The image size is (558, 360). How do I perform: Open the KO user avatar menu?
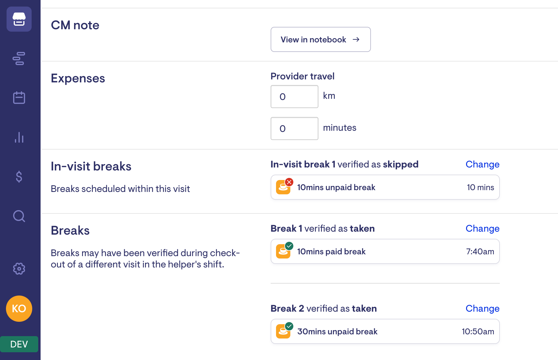coord(19,309)
